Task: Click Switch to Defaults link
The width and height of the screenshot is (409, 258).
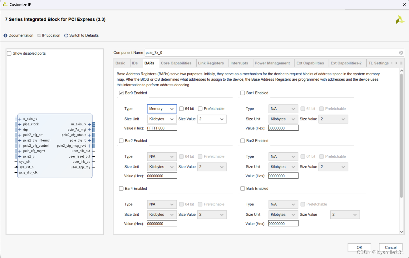Action: point(84,36)
